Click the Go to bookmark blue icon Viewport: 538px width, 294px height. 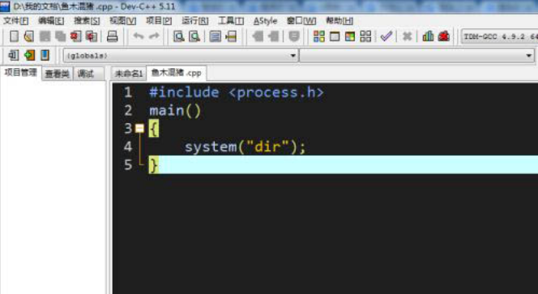click(45, 55)
